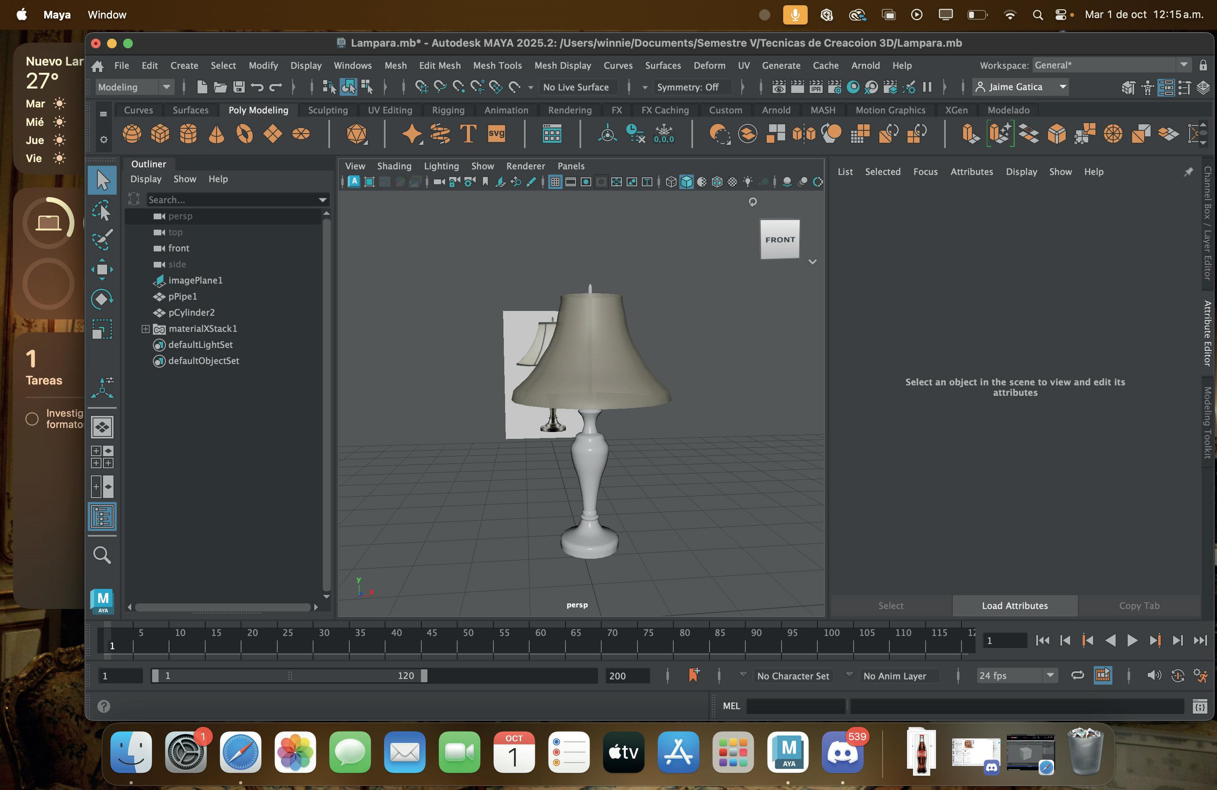Open the Mesh Tools menu
Screen dimensions: 1217x790
point(497,66)
